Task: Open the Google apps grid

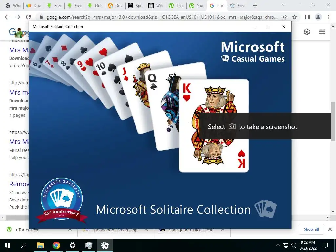Action: [322, 32]
